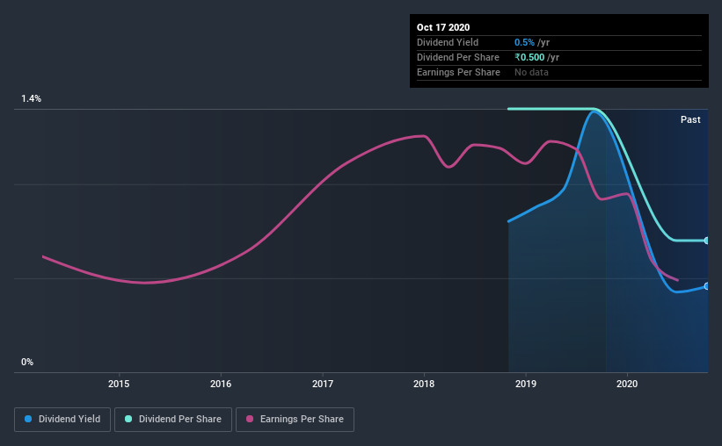Click the Past label in chart

pos(690,119)
